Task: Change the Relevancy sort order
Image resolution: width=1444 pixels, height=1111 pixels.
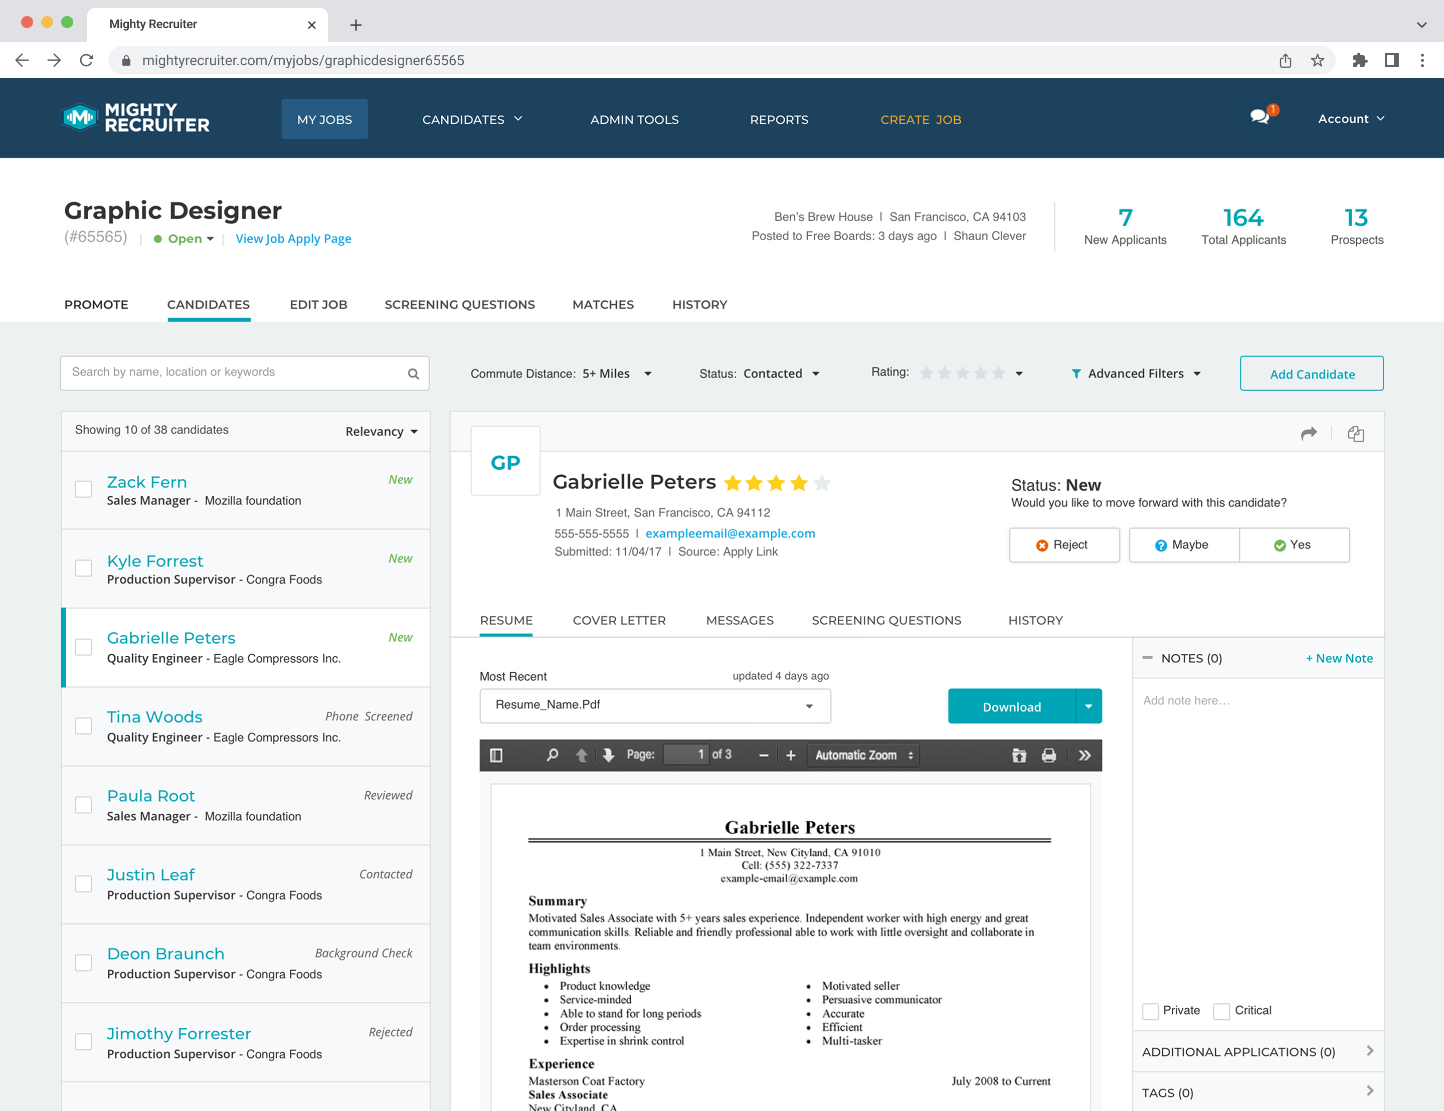Action: click(382, 431)
